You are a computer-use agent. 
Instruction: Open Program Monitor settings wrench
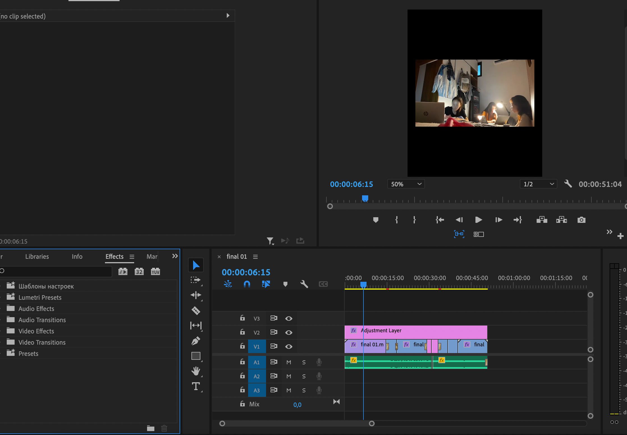click(568, 184)
